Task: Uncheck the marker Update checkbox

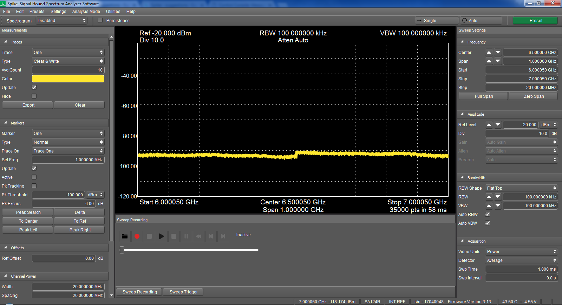Action: click(34, 168)
